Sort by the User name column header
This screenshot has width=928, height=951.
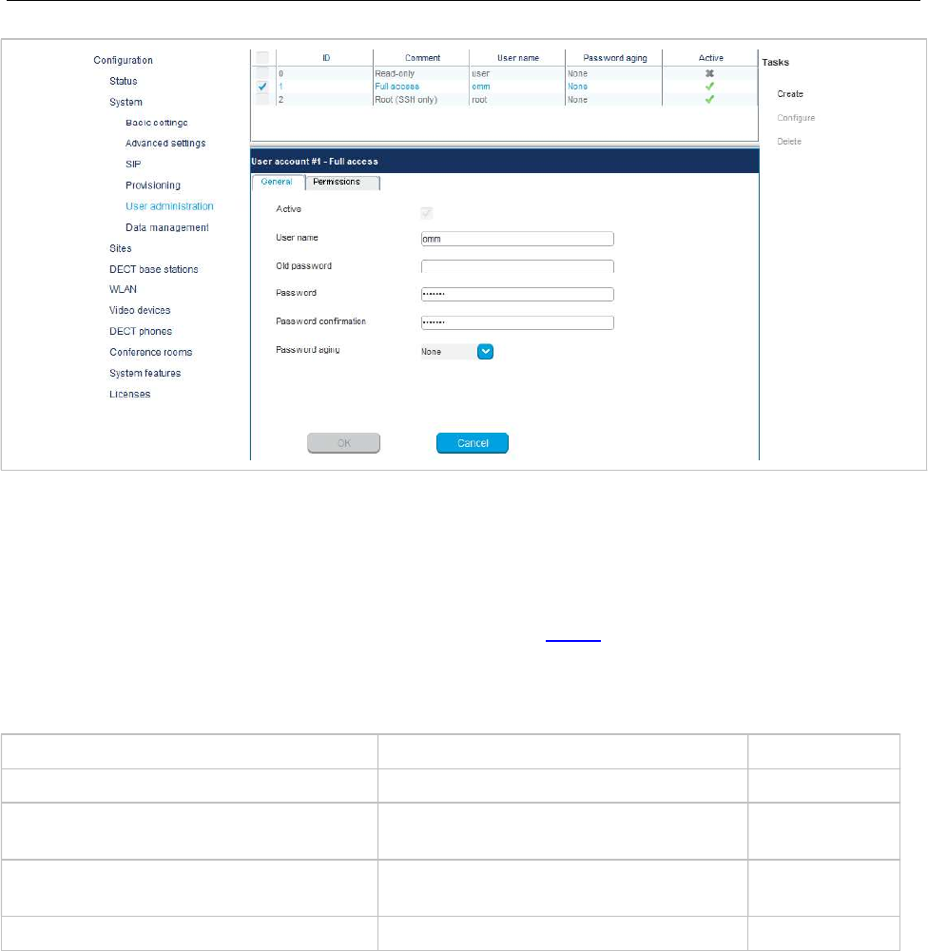(518, 58)
